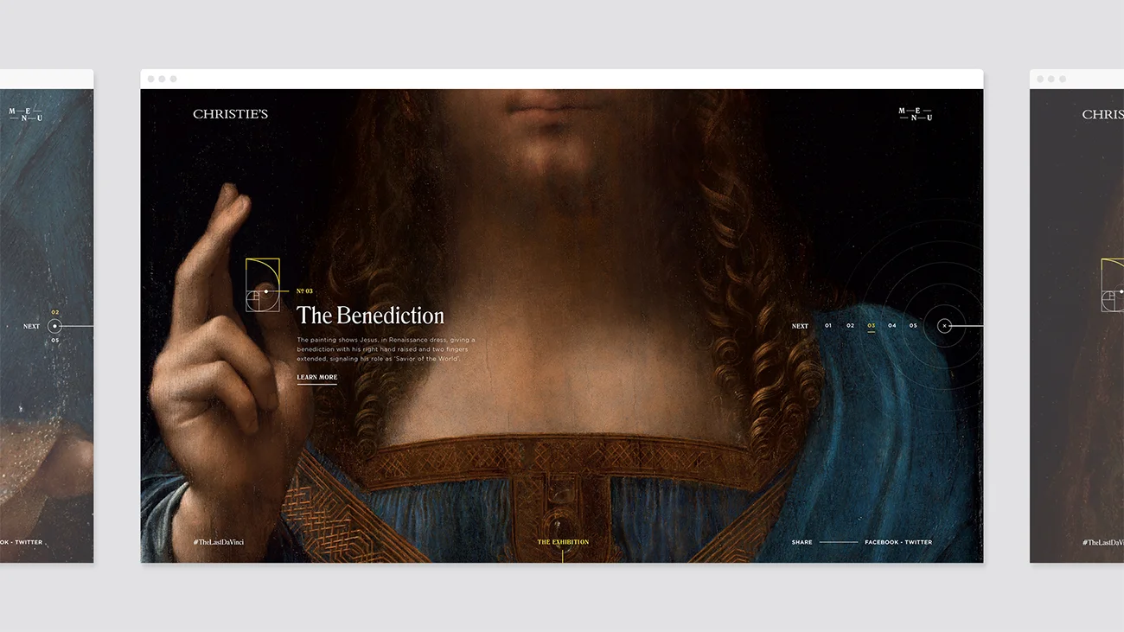This screenshot has height=632, width=1124.
Task: Click the golden spiral icon beside No 03
Action: (263, 285)
